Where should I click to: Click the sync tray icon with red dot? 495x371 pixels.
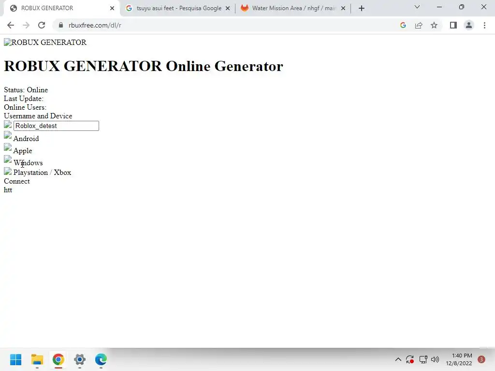(410, 359)
